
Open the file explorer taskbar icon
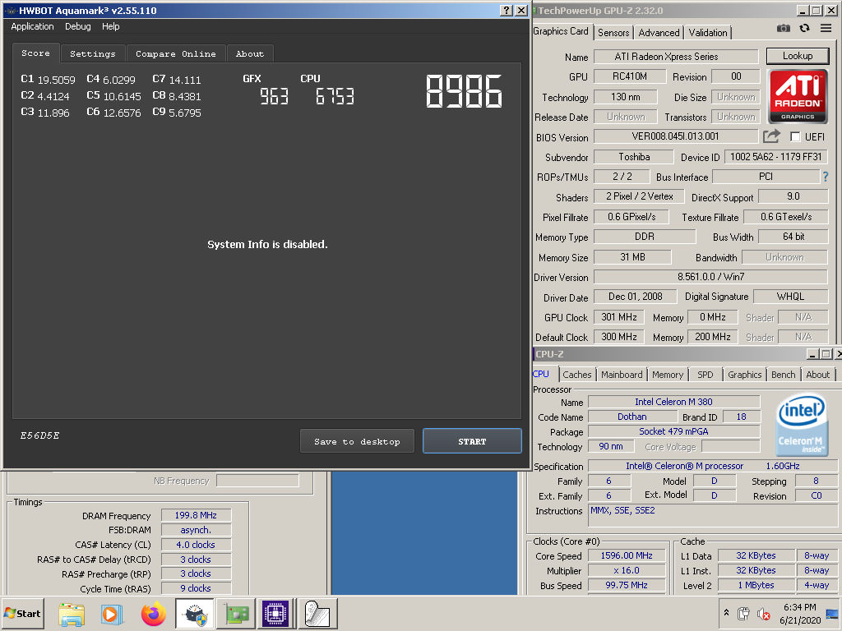[72, 614]
